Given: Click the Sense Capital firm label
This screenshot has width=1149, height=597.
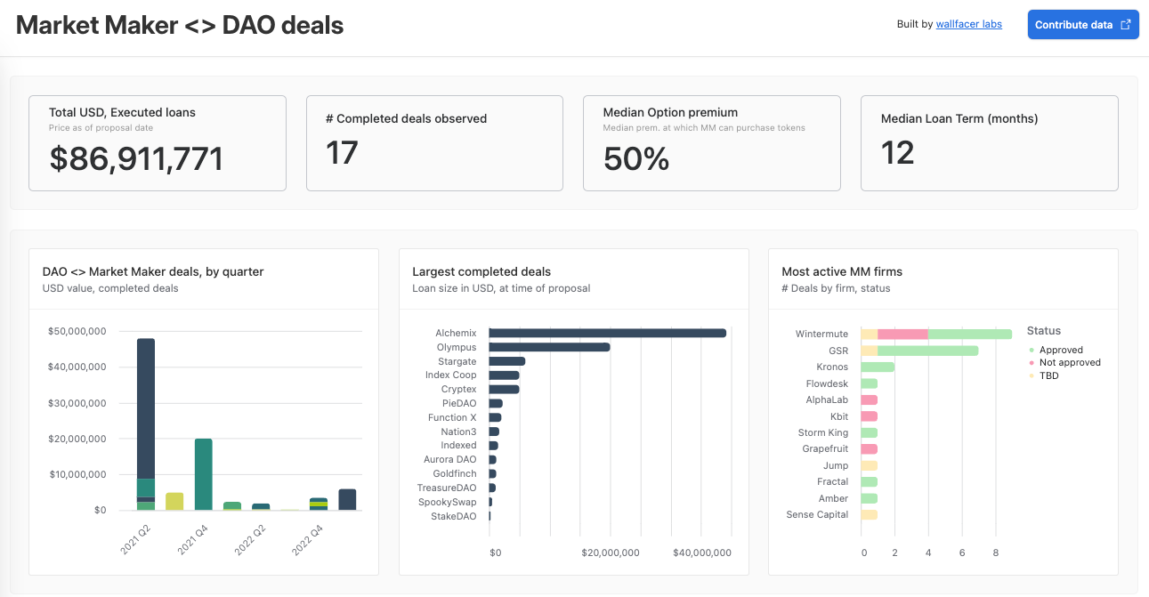Looking at the screenshot, I should pos(817,514).
